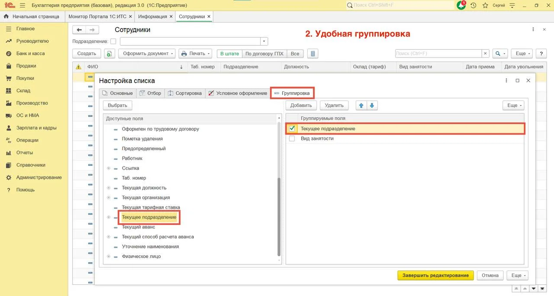Open Зарплата и кадры section
The image size is (554, 296).
point(36,128)
